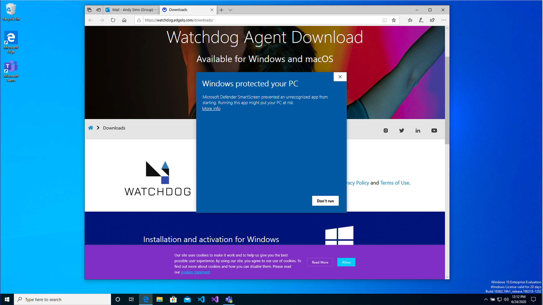
Task: Click scrollbar down arrow
Action: (x=447, y=277)
